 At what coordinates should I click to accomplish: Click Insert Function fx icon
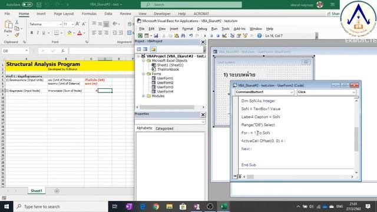pyautogui.click(x=63, y=51)
